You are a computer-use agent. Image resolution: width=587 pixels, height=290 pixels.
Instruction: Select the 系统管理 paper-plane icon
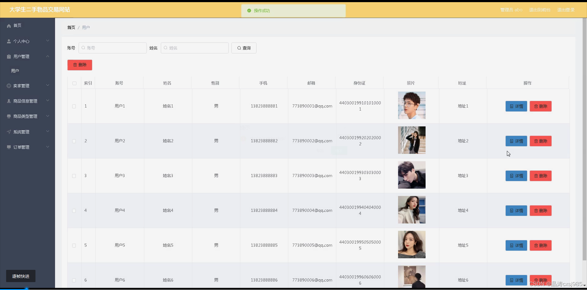click(9, 132)
